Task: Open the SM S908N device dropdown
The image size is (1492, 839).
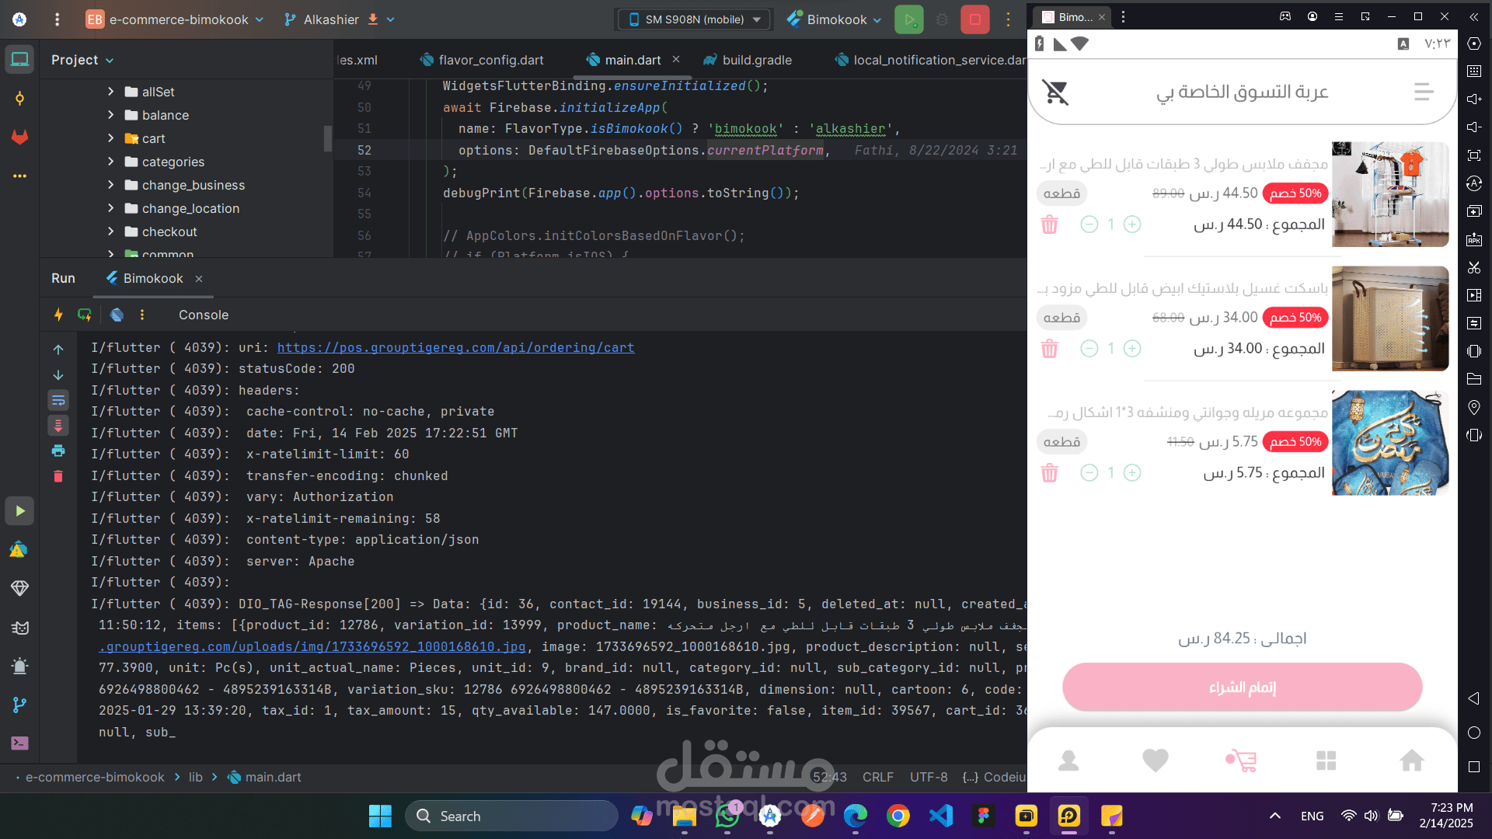Action: coord(694,19)
